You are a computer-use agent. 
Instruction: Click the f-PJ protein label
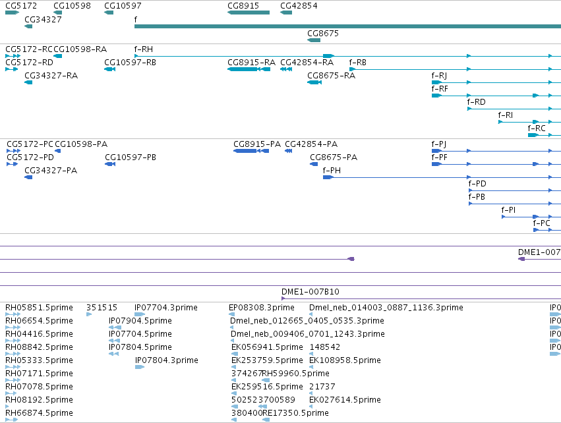pos(438,144)
